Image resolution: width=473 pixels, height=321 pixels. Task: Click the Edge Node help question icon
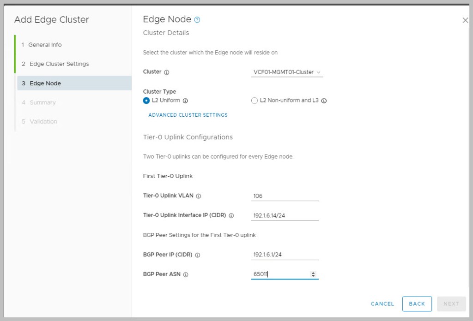click(197, 20)
